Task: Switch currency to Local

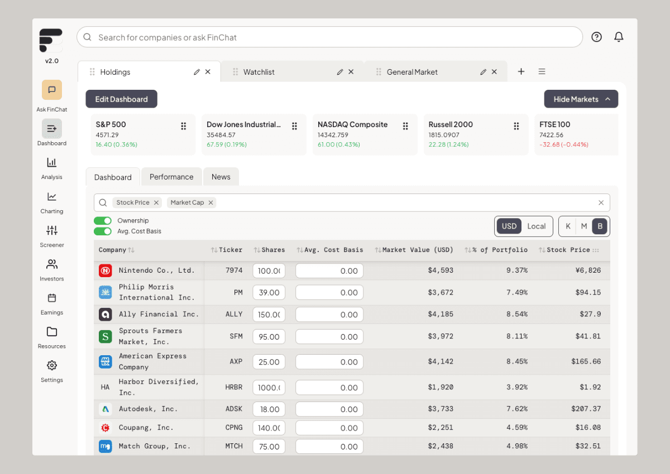Action: (537, 226)
